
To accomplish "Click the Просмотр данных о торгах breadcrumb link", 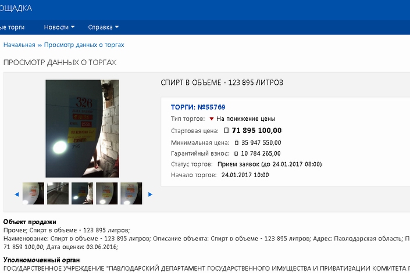I will click(84, 45).
